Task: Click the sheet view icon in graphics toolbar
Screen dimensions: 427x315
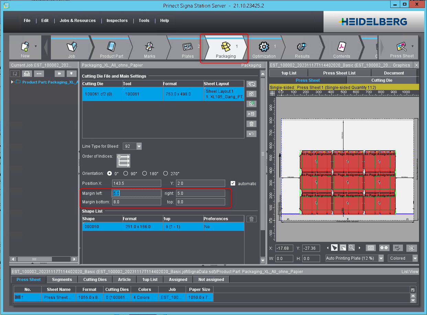Action: pyautogui.click(x=370, y=248)
